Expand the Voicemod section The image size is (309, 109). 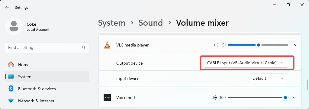[x=294, y=98]
